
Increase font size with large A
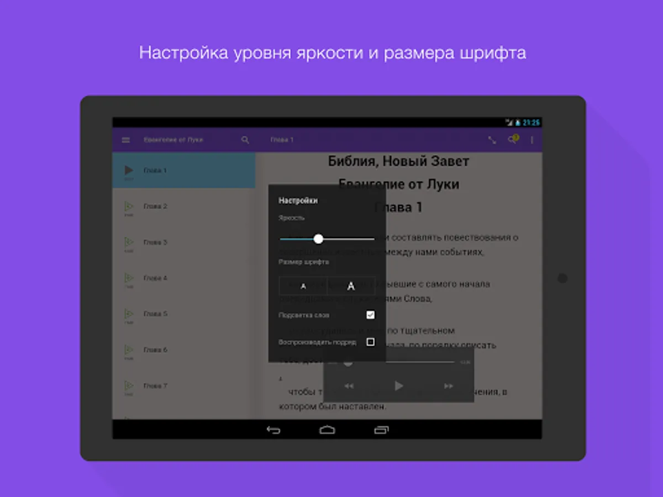click(x=351, y=286)
